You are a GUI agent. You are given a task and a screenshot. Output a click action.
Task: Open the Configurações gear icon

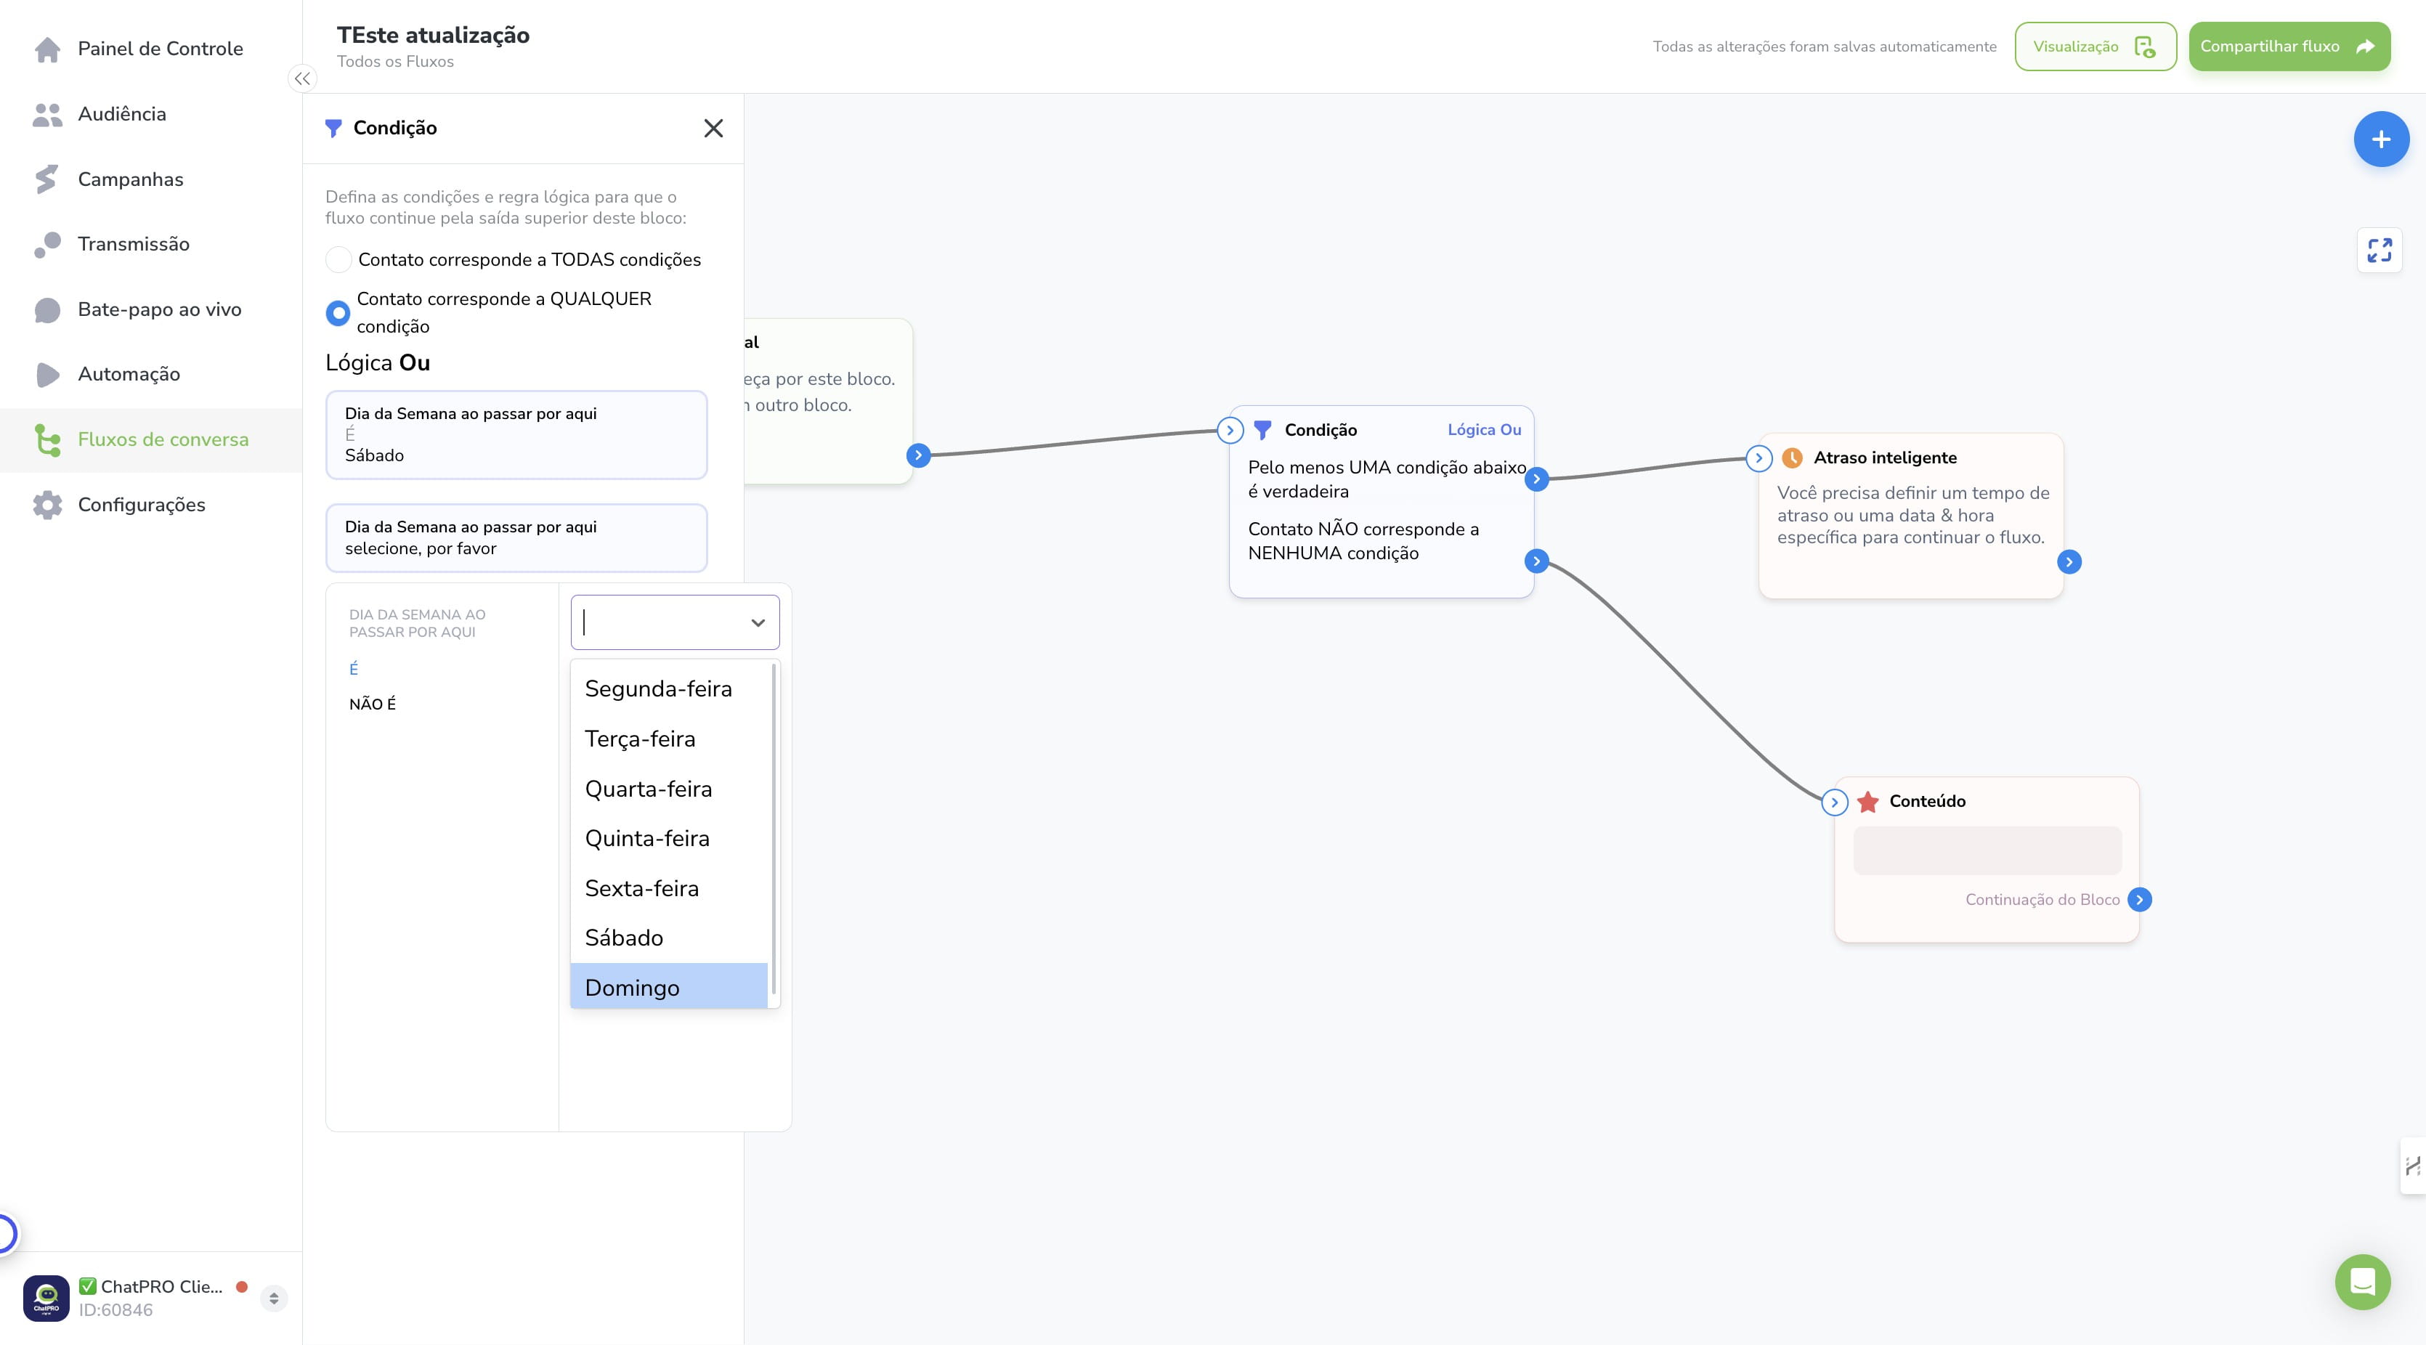click(x=47, y=505)
